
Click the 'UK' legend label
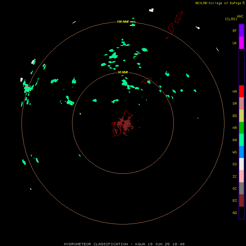click(235, 43)
